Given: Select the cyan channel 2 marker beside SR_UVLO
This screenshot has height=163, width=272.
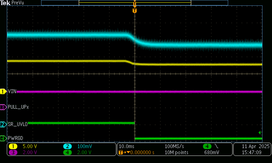Looking at the screenshot, I should pos(3,125).
